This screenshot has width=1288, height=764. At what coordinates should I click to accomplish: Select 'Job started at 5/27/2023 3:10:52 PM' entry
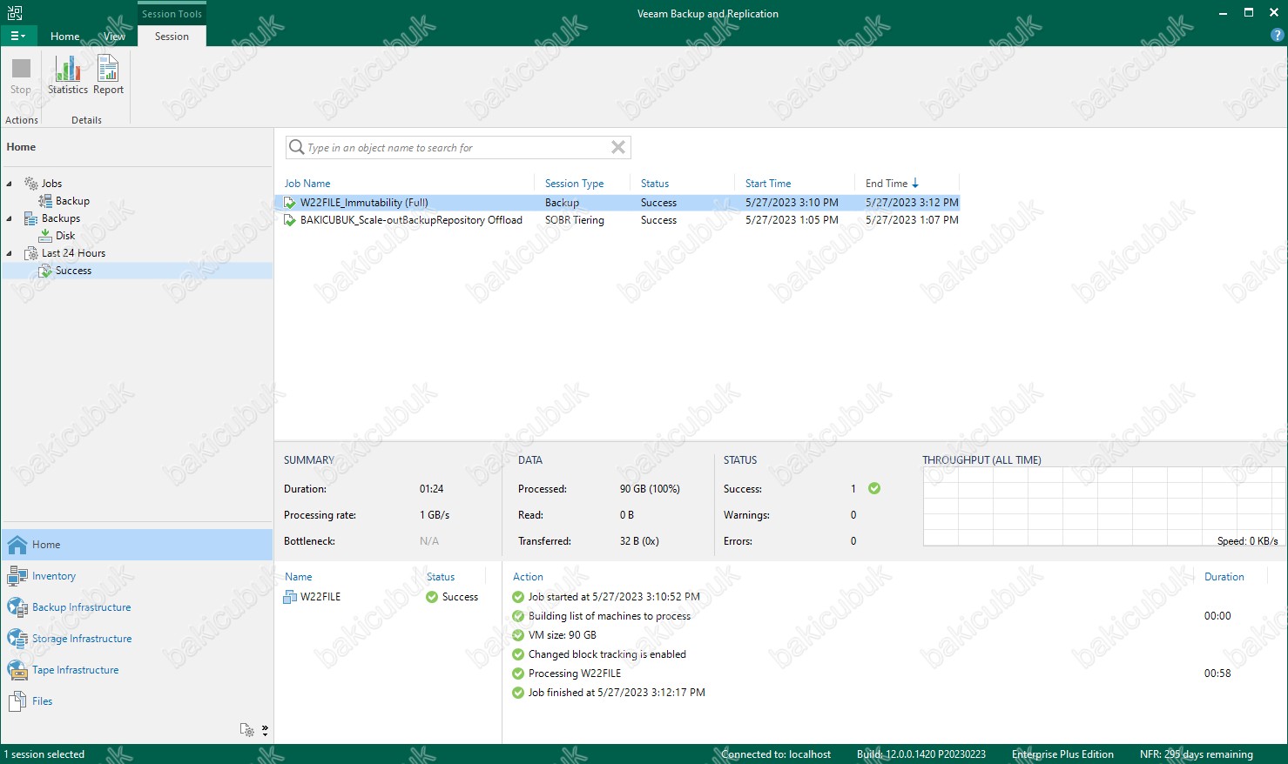614,597
